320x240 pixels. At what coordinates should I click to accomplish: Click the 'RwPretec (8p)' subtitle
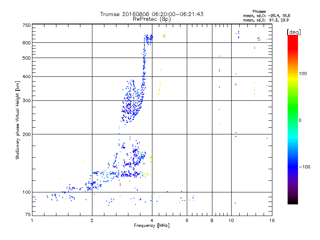pos(152,19)
